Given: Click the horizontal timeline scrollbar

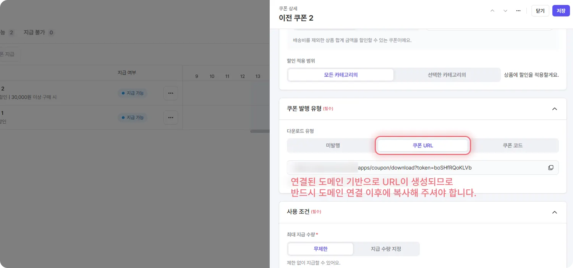Looking at the screenshot, I should 260,131.
